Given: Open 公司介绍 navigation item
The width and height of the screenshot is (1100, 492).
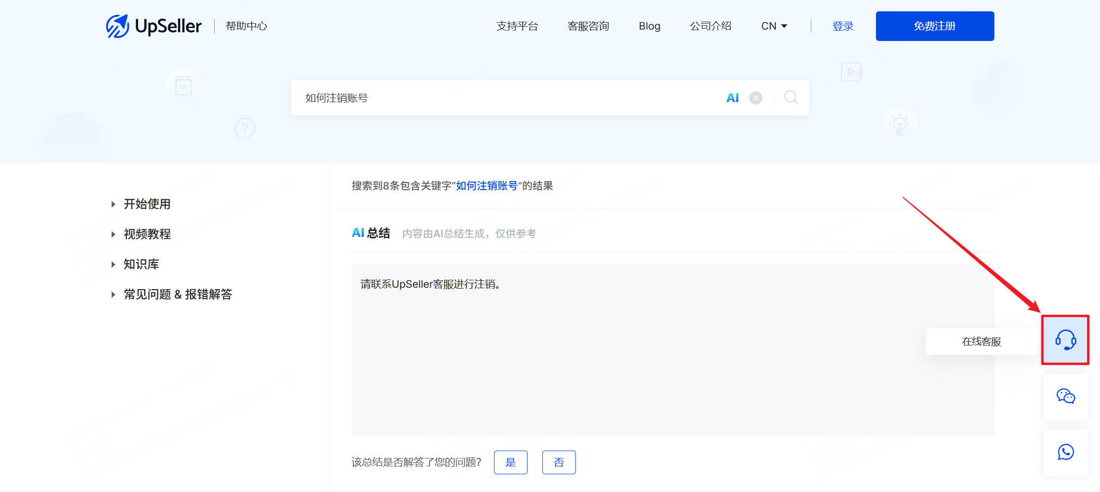Looking at the screenshot, I should 711,26.
